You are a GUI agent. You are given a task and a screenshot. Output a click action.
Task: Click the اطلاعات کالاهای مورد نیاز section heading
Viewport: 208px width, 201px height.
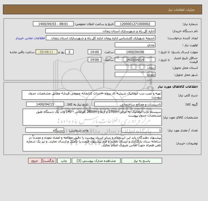pyautogui.click(x=178, y=87)
